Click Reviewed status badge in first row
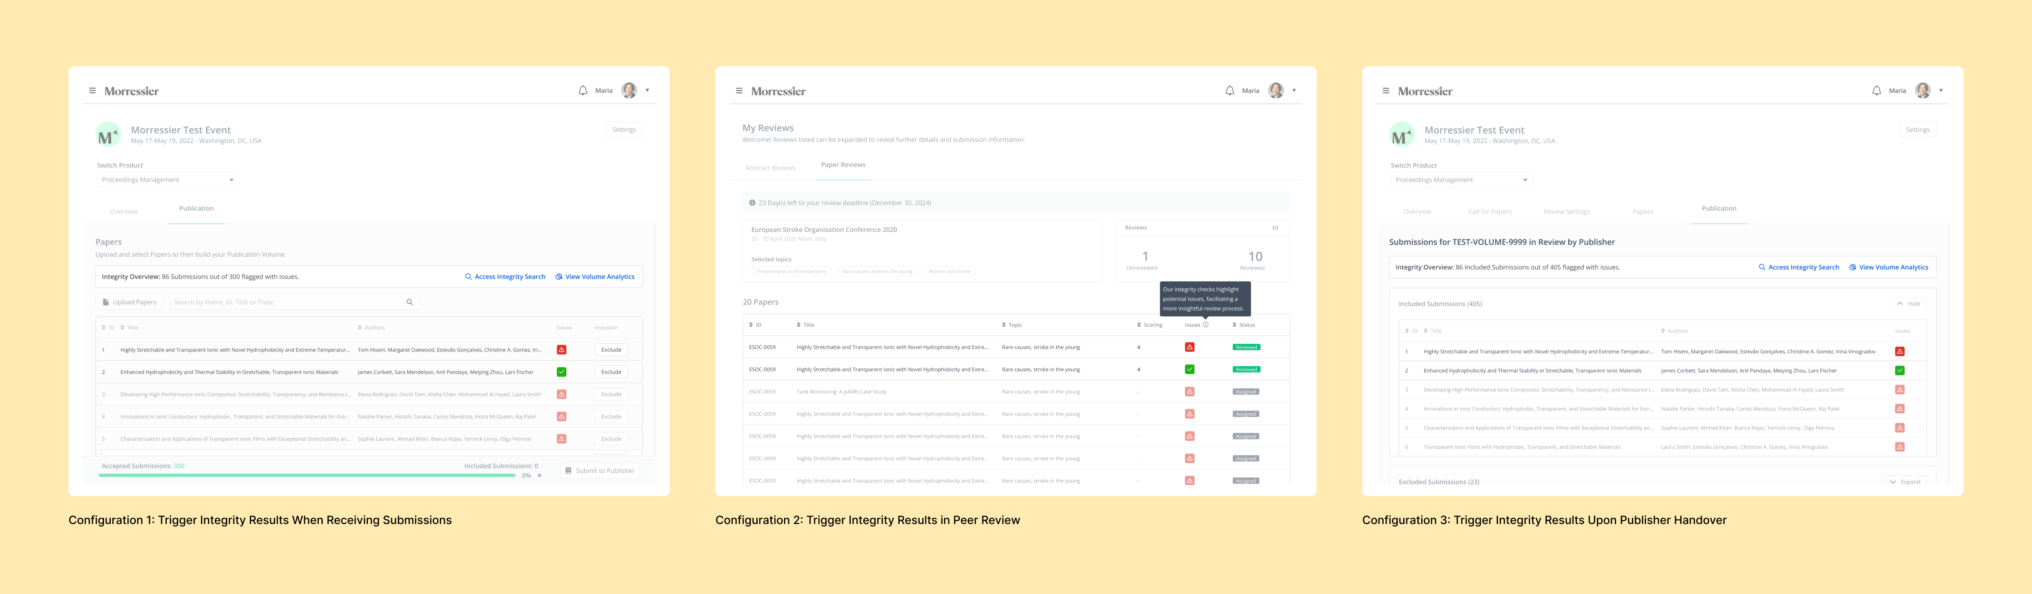Image resolution: width=2032 pixels, height=594 pixels. point(1246,347)
